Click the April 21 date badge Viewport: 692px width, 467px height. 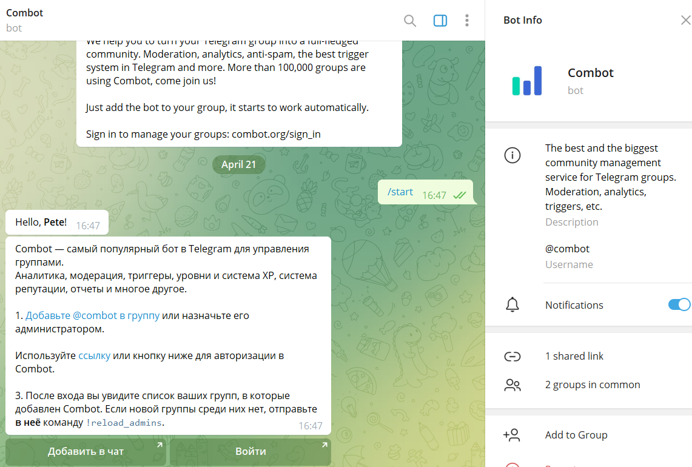point(238,164)
